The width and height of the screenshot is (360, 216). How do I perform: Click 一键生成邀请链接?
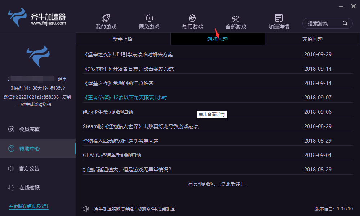click(34, 104)
